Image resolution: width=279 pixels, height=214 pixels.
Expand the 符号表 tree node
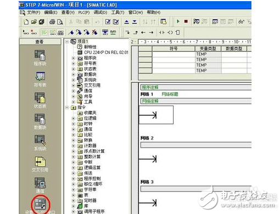(74, 64)
